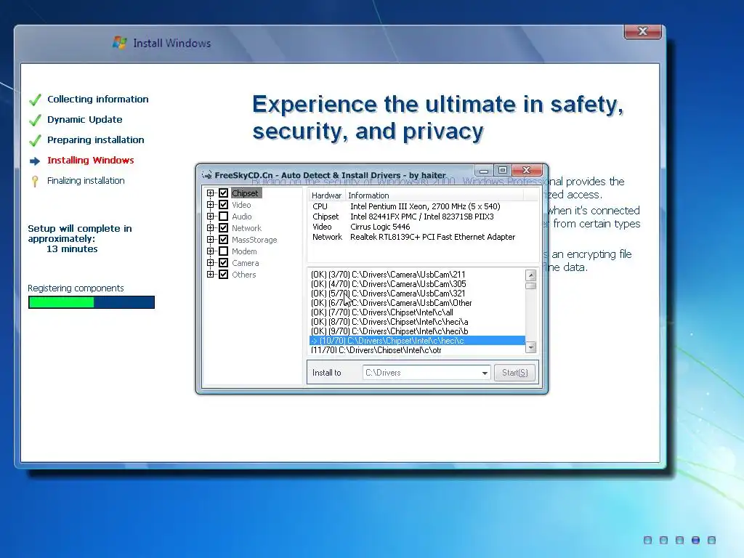Image resolution: width=744 pixels, height=558 pixels.
Task: Select the Chipset tree label
Action: pos(246,193)
